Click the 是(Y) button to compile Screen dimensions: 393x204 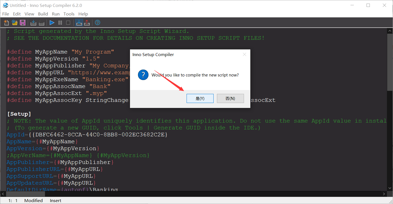click(x=200, y=98)
